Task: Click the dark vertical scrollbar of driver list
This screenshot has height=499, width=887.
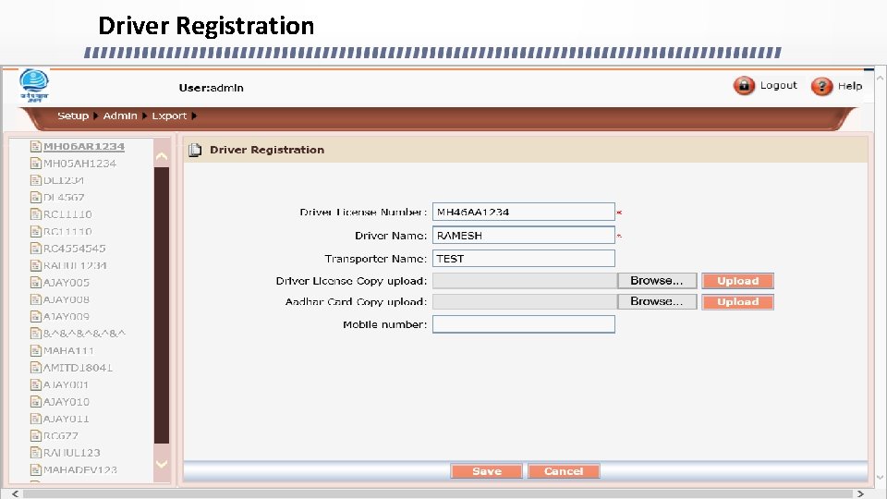Action: [x=161, y=306]
